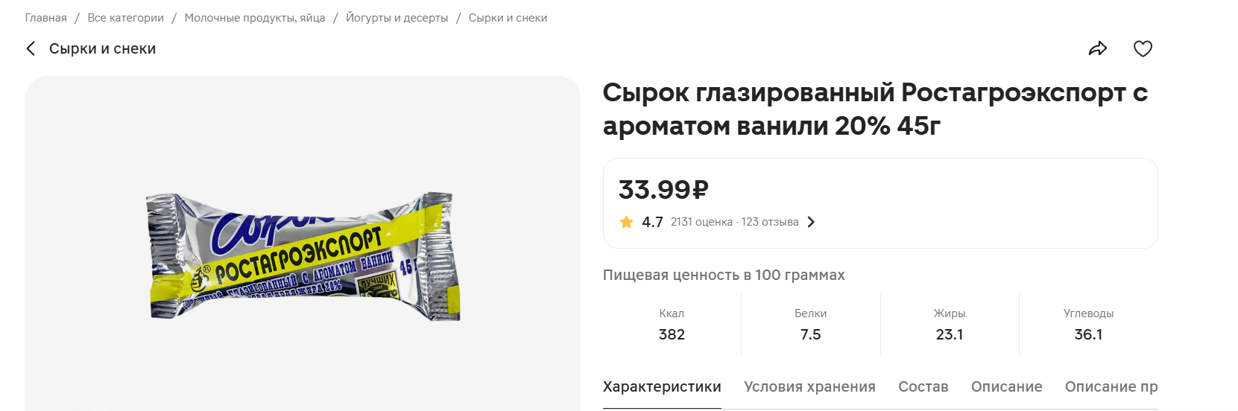Click the share arrow icon
The image size is (1238, 411).
pyautogui.click(x=1098, y=49)
